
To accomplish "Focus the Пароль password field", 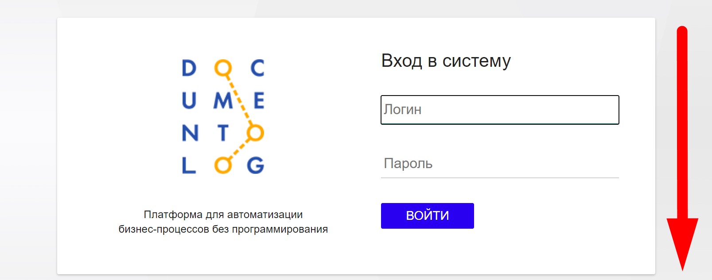I will click(499, 164).
